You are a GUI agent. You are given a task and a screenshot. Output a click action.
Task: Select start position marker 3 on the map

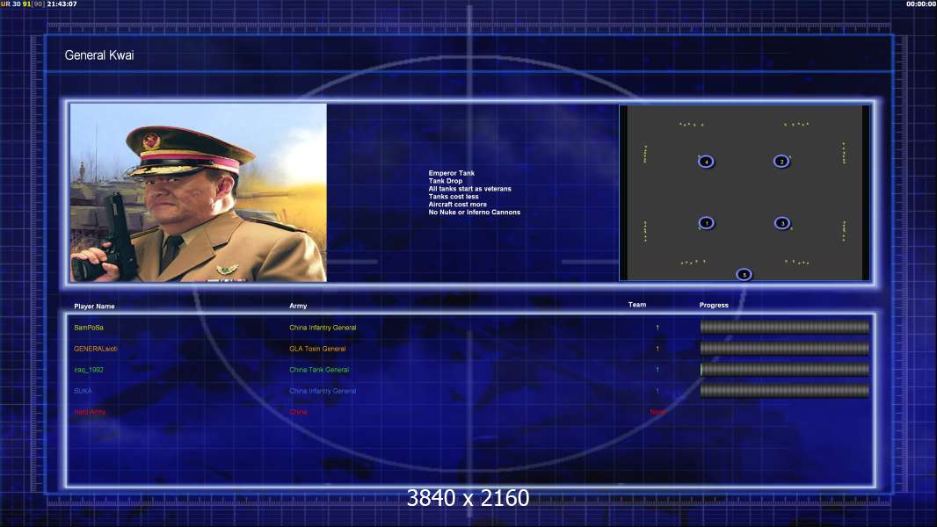point(782,223)
